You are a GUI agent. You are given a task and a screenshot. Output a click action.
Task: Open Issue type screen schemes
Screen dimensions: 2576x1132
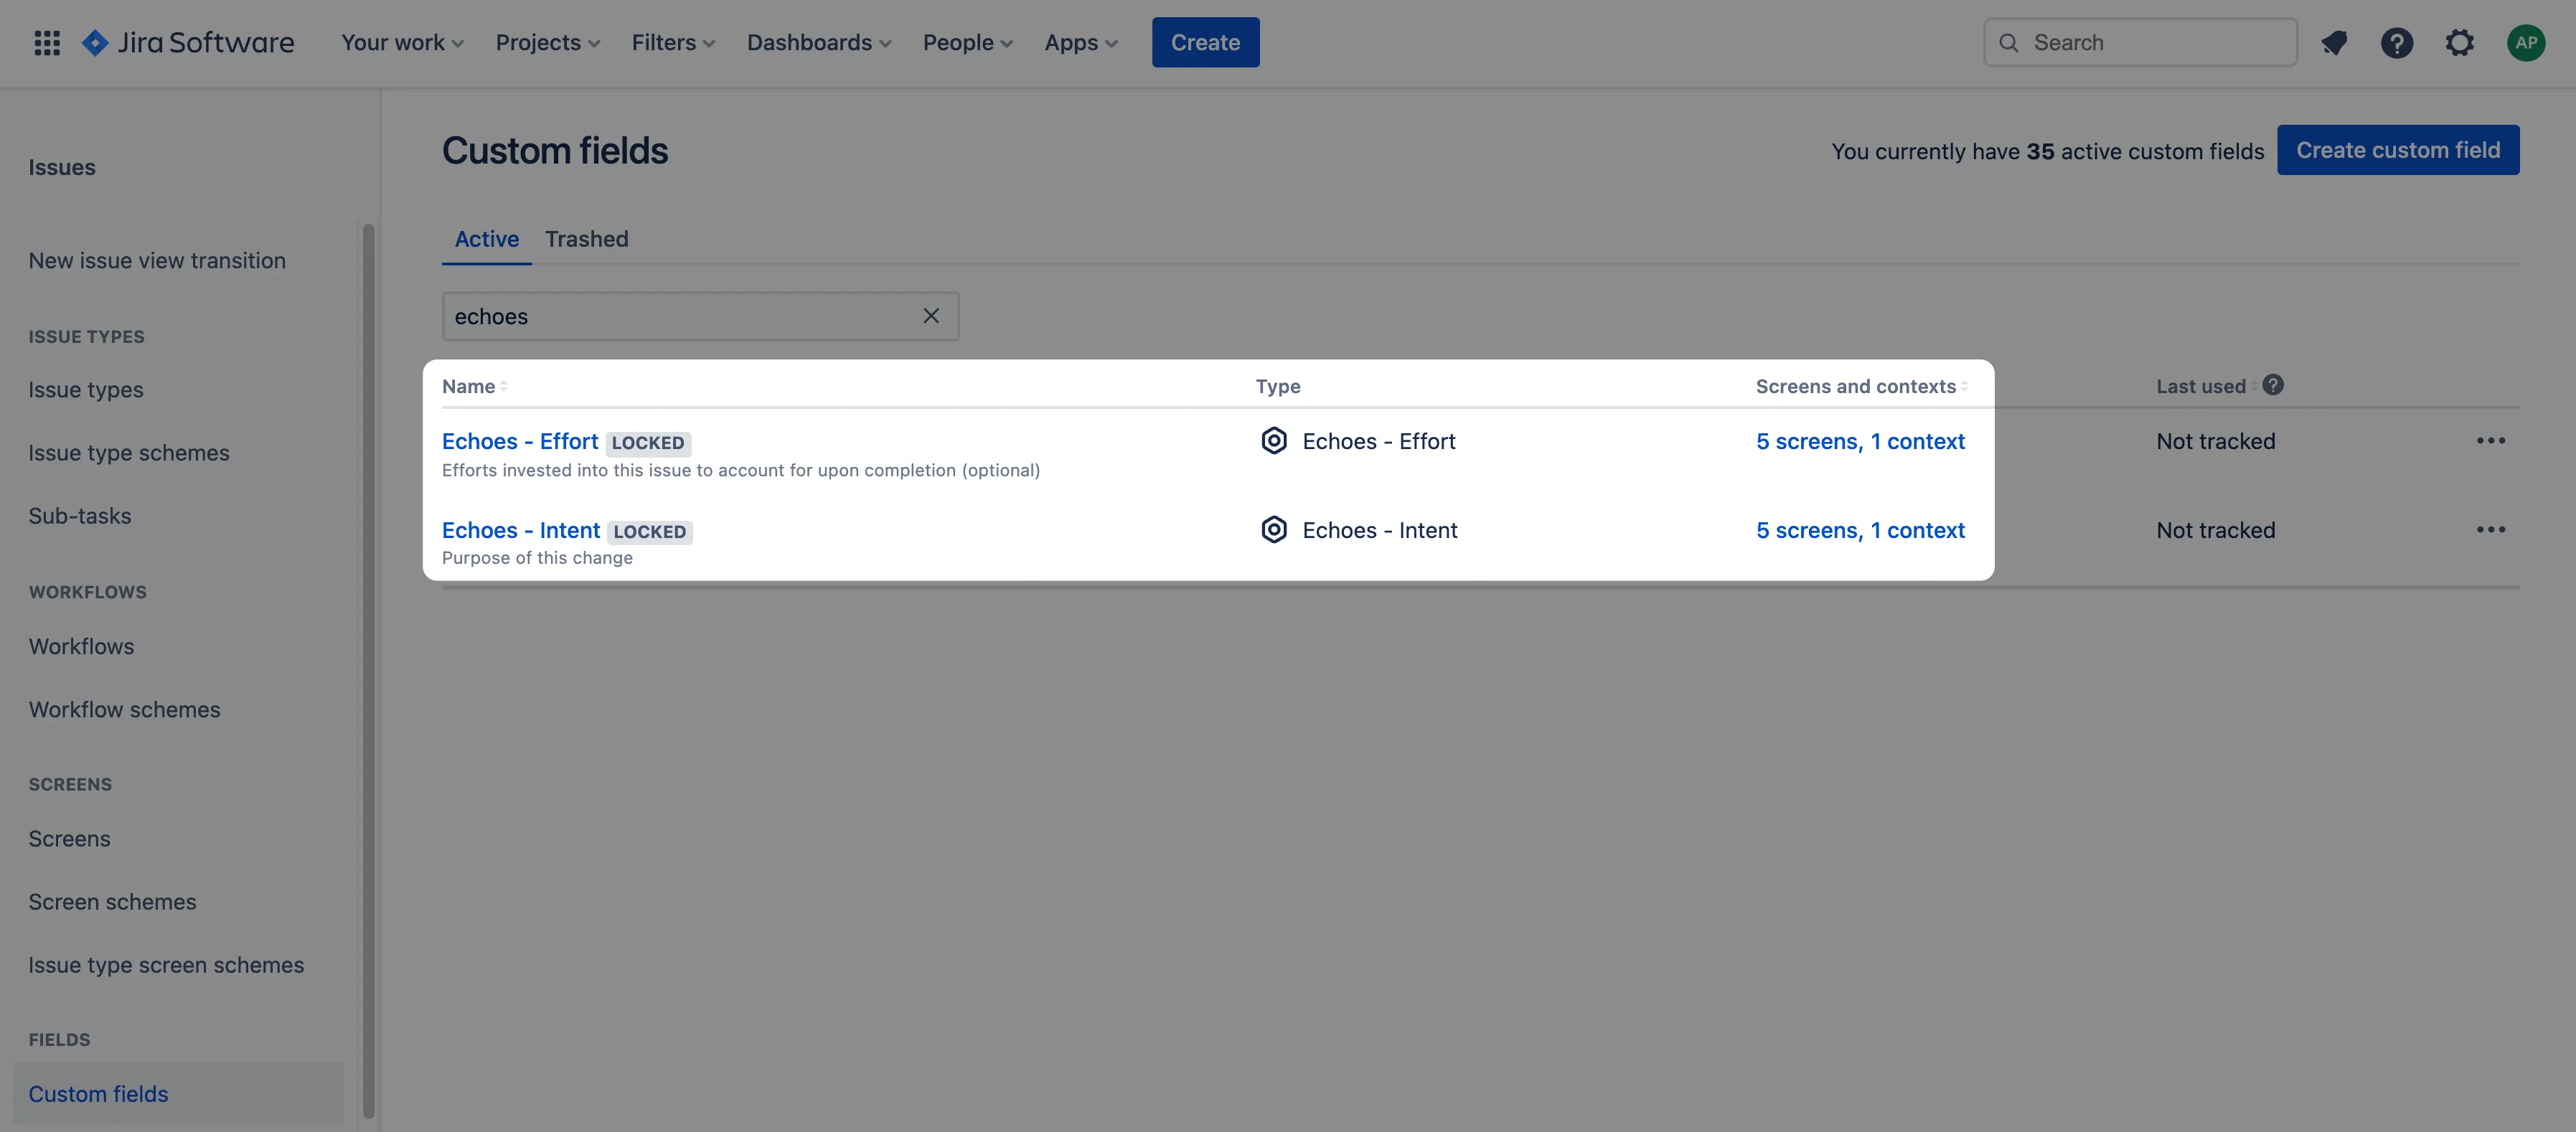pos(166,965)
